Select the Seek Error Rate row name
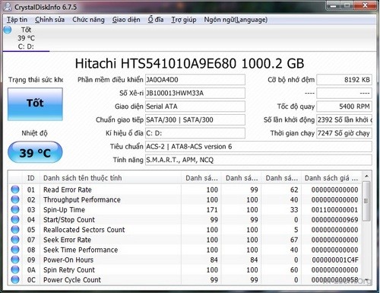This screenshot has height=293, width=380. (x=67, y=240)
